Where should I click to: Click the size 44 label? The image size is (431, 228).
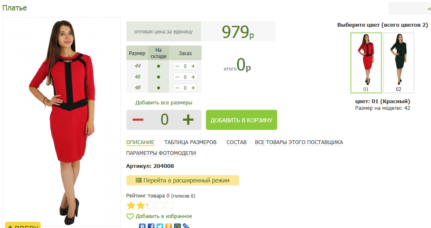click(x=137, y=66)
